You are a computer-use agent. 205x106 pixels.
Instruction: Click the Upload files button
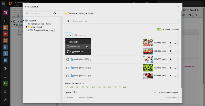[x=171, y=98]
